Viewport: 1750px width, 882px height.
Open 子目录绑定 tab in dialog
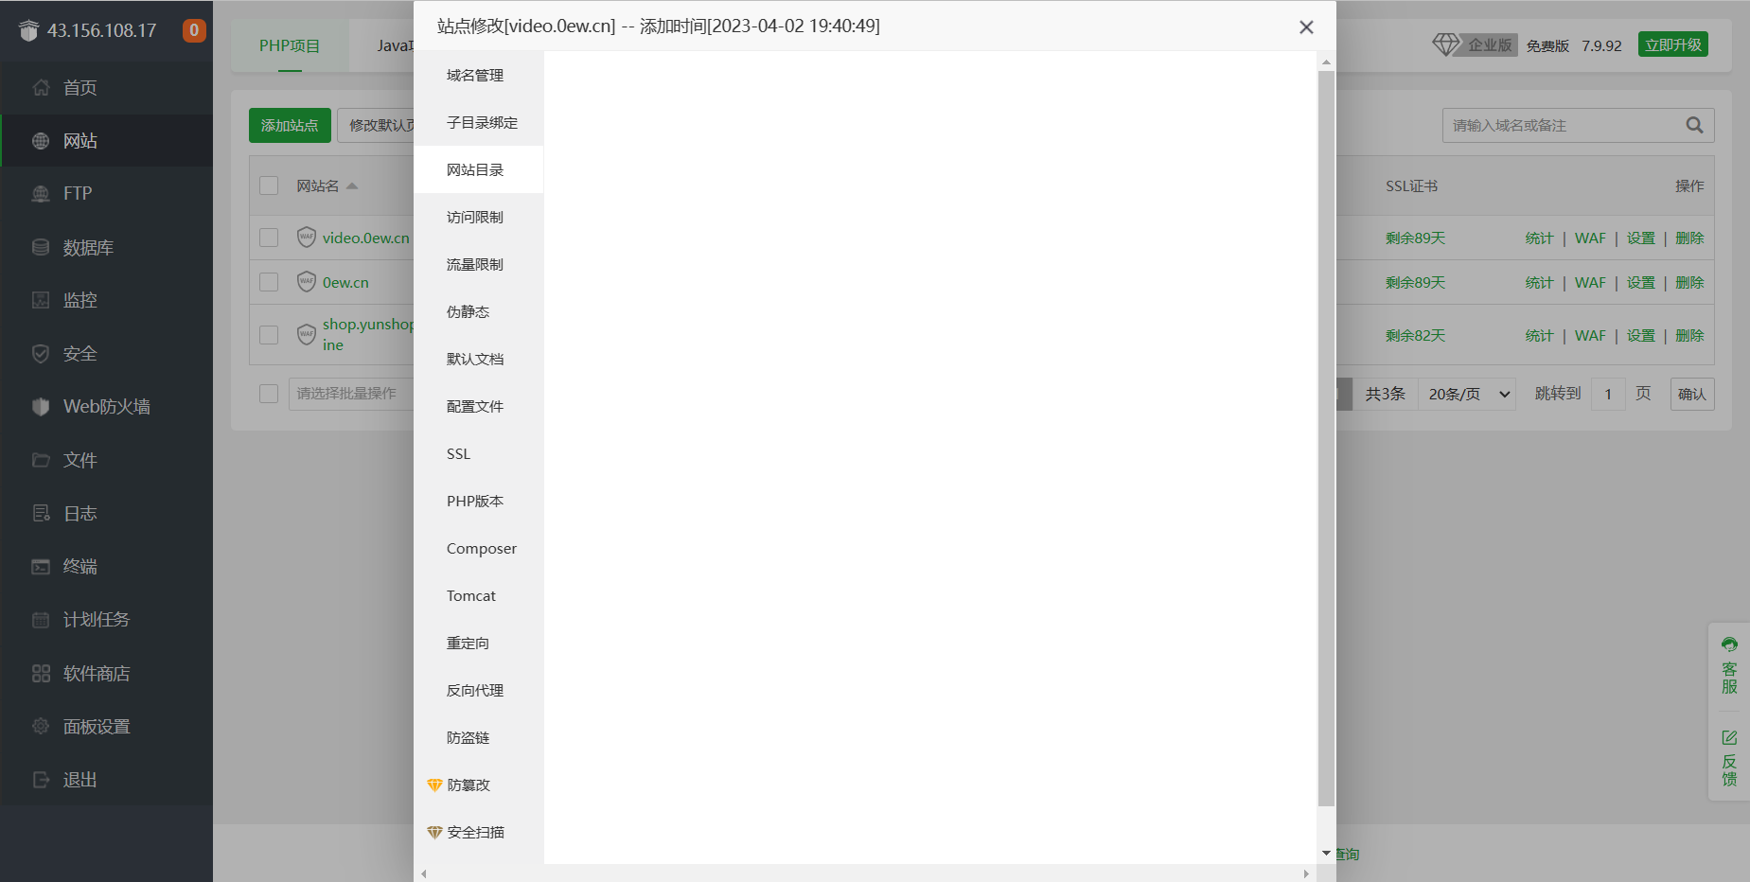[x=478, y=122]
